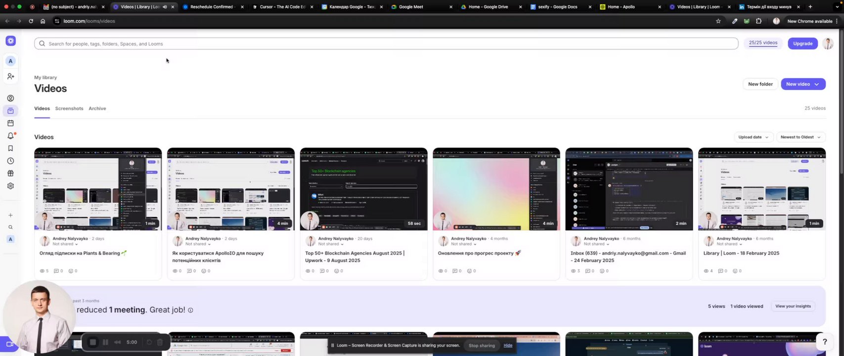The height and width of the screenshot is (356, 844).
Task: Reload the page in Chrome
Action: tap(31, 21)
